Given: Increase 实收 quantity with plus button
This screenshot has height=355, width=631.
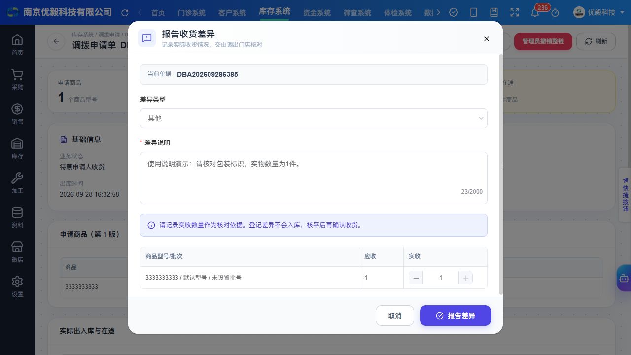Looking at the screenshot, I should click(465, 278).
